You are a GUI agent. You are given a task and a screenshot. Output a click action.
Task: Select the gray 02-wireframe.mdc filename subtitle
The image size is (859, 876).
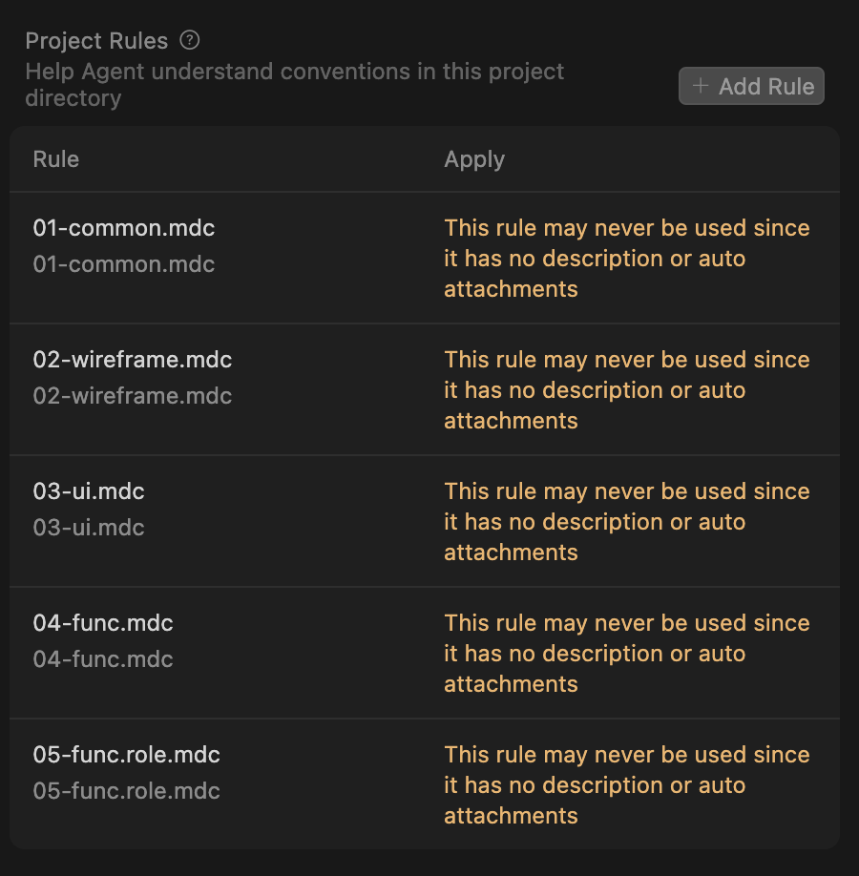coord(133,396)
